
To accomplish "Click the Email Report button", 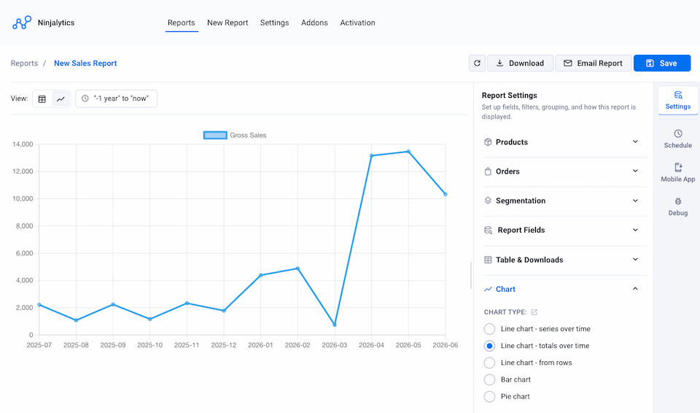I will tap(594, 63).
